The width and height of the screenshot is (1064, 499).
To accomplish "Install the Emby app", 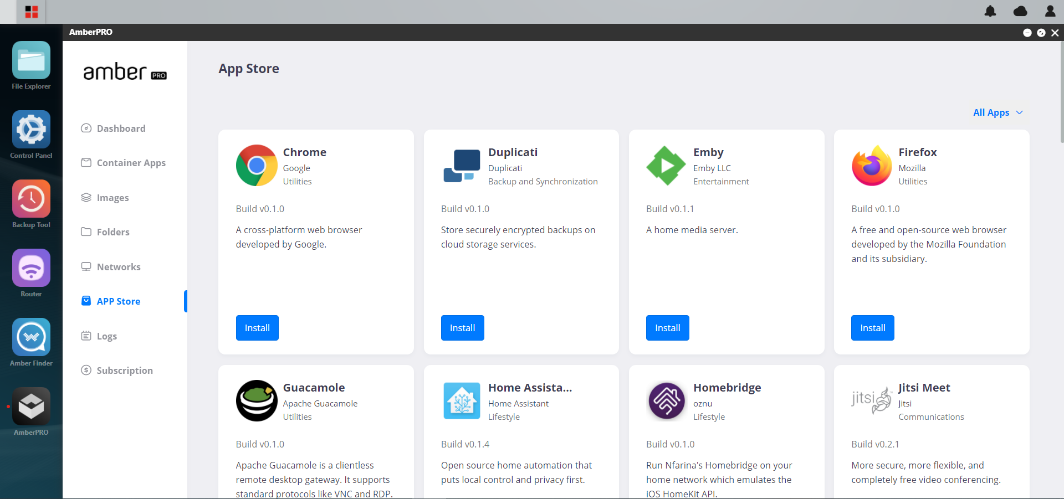I will point(668,328).
